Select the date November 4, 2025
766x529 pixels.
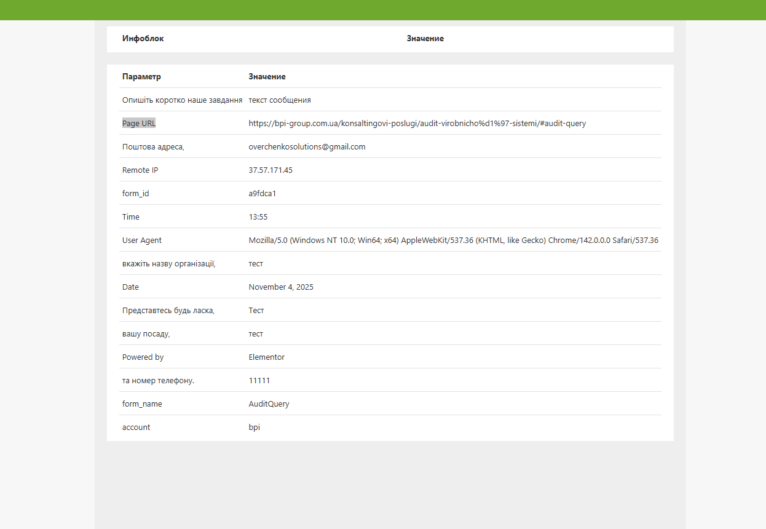(x=281, y=287)
